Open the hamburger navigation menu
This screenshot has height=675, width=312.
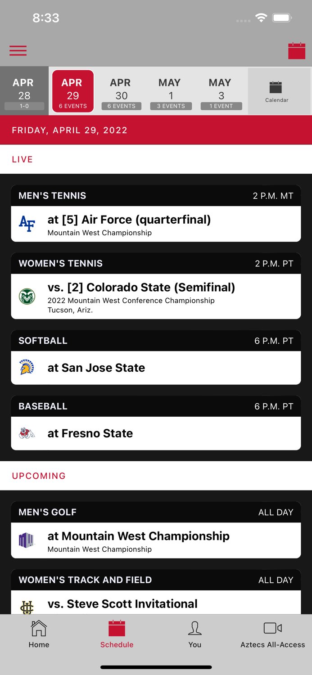coord(18,51)
